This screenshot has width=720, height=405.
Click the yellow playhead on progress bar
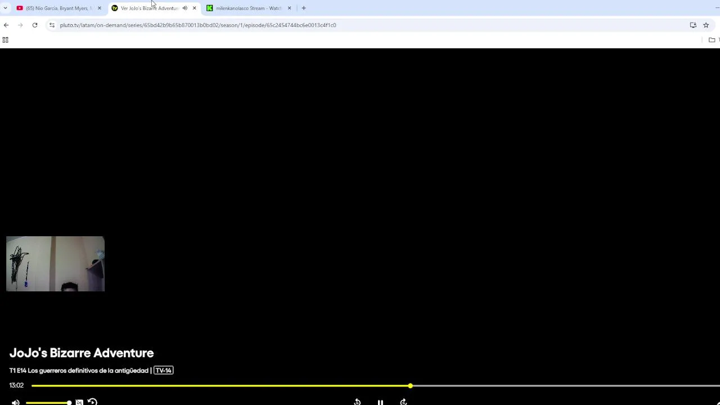pos(410,385)
